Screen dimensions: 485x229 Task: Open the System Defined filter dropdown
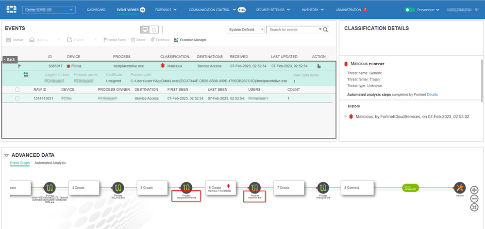click(246, 30)
